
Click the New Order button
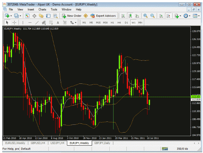click(71, 16)
